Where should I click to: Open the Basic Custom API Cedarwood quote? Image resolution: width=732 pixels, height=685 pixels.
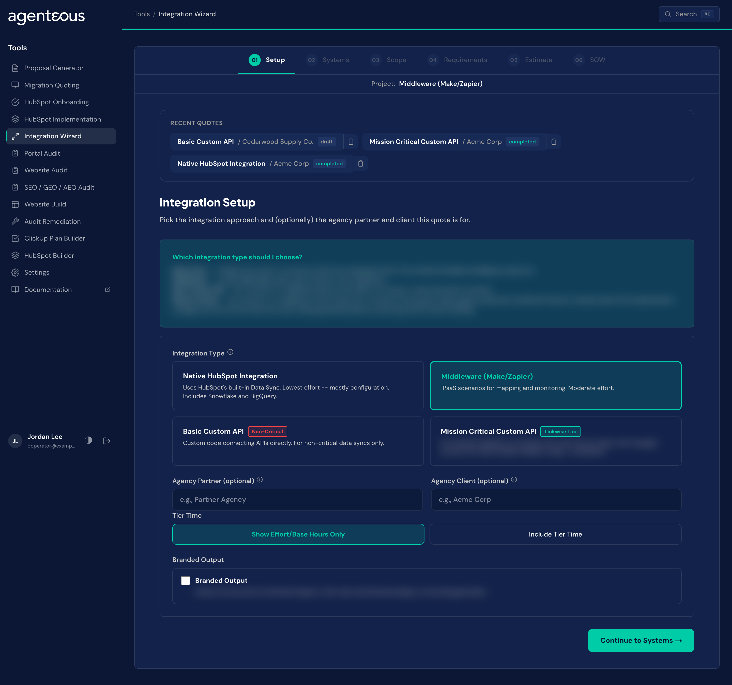click(256, 142)
